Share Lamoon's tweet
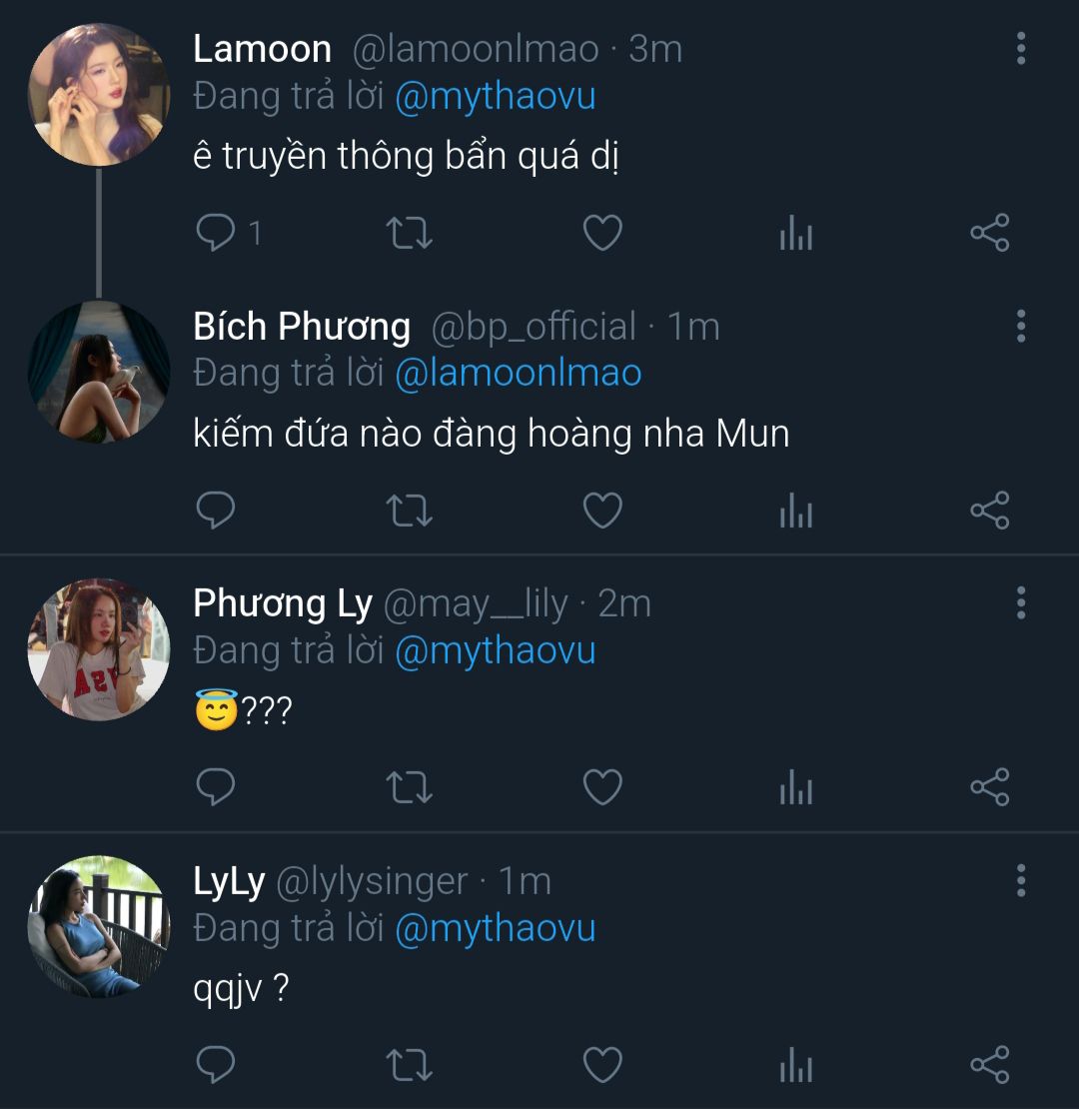Viewport: 1079px width, 1109px height. pos(990,234)
